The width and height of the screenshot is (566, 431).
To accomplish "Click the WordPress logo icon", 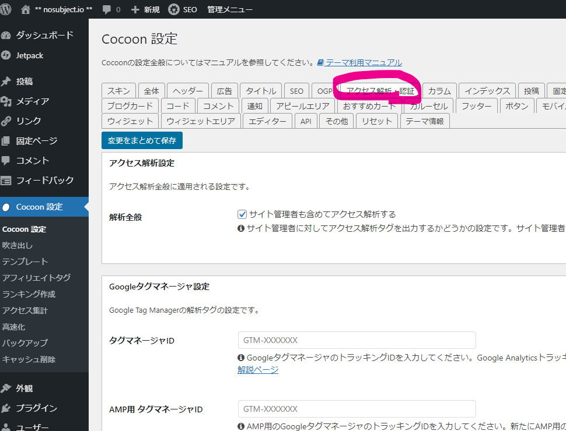I will pyautogui.click(x=5, y=9).
